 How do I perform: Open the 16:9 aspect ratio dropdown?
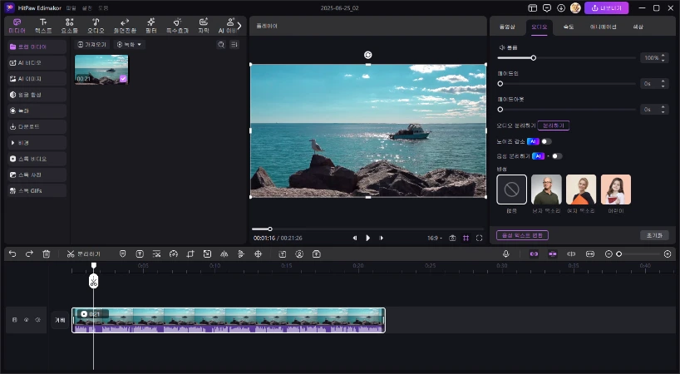(x=435, y=238)
